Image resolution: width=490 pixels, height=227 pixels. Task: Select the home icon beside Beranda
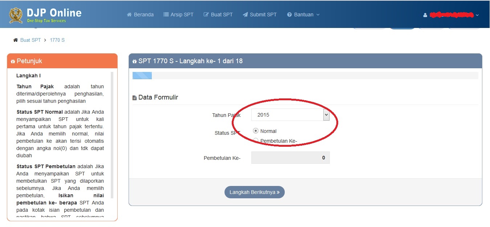click(129, 15)
